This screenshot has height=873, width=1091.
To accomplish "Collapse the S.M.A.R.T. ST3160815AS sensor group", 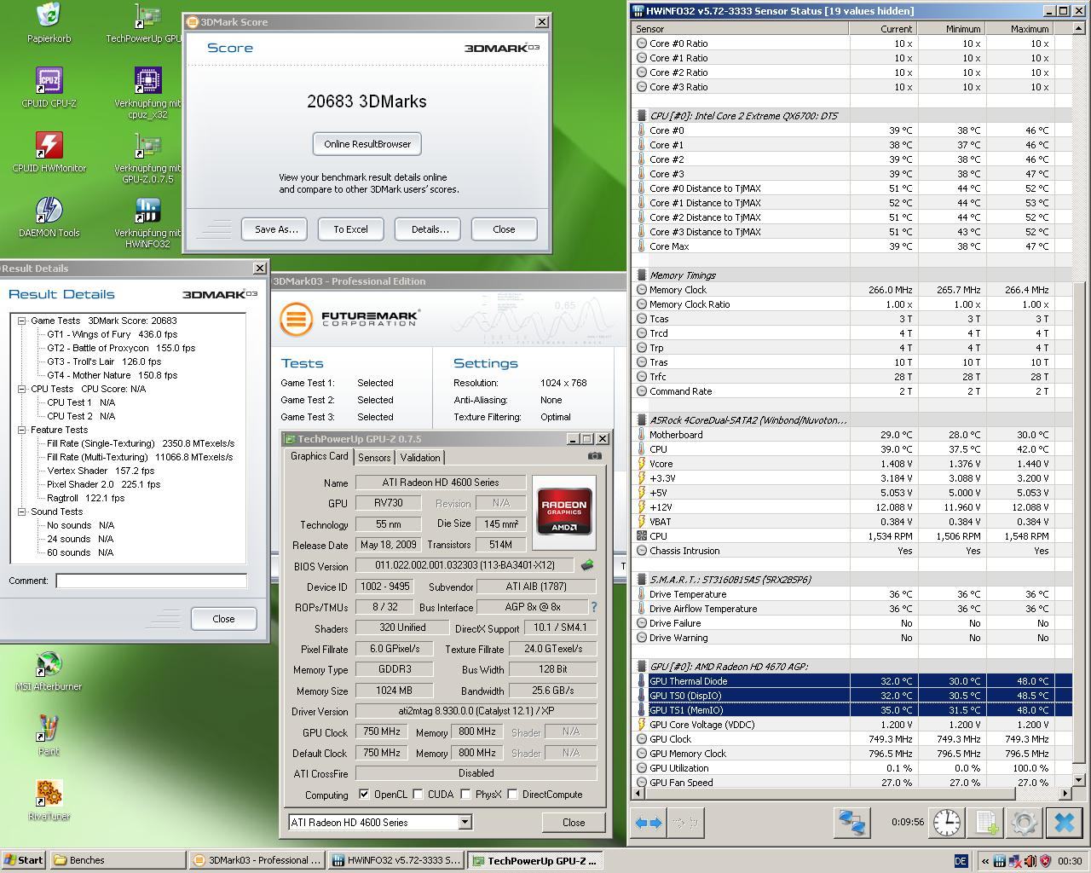I will (641, 580).
